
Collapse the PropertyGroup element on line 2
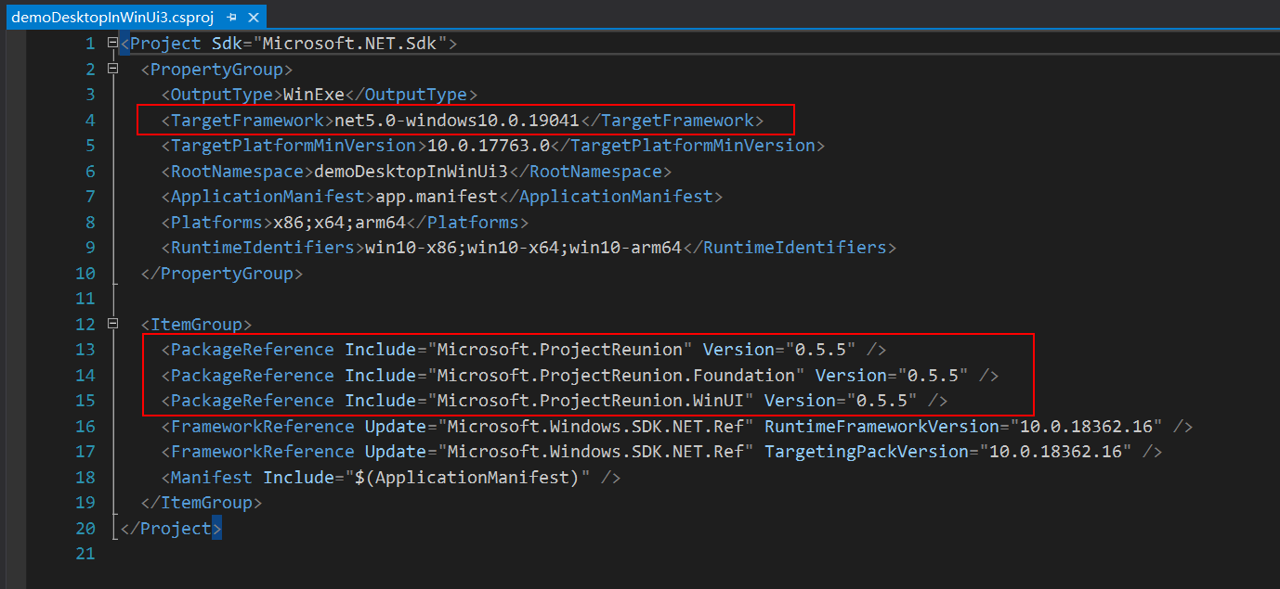112,69
